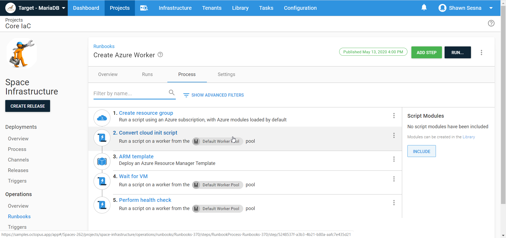
Task: Show advanced filters
Action: click(213, 95)
